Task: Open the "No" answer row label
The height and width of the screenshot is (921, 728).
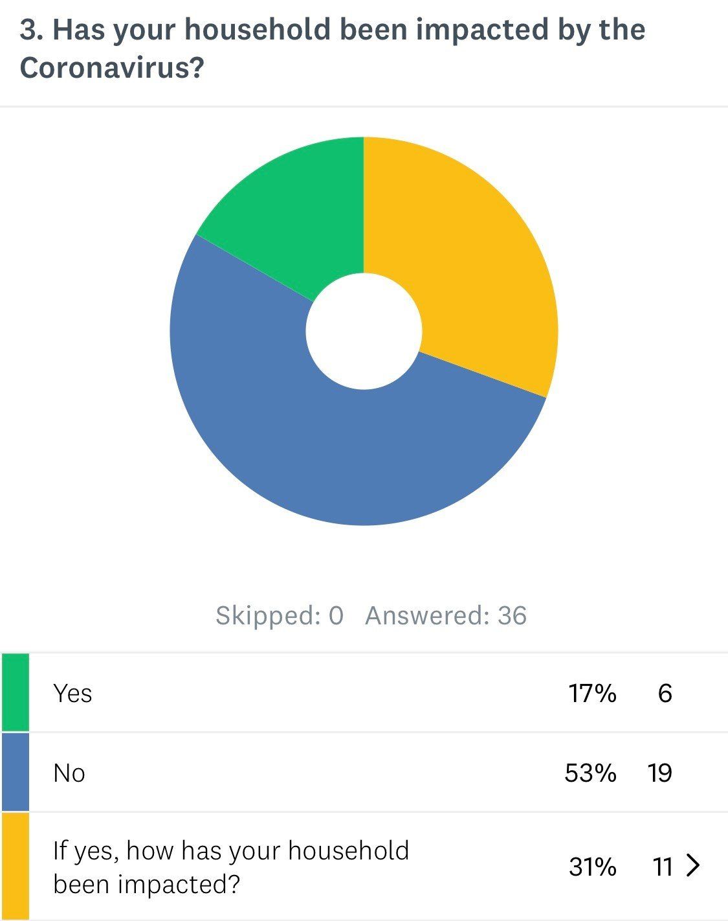Action: [x=69, y=773]
